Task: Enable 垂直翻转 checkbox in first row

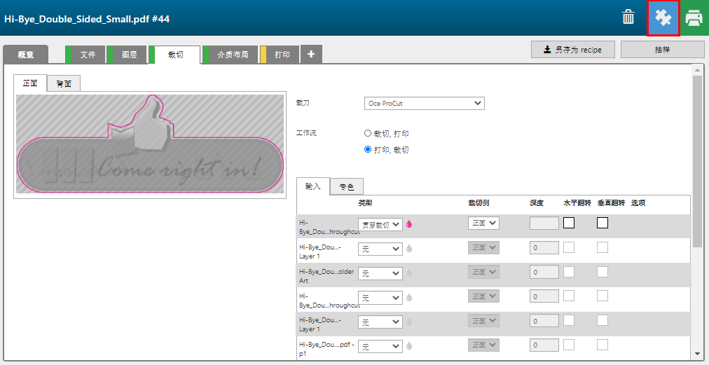Action: coord(603,223)
